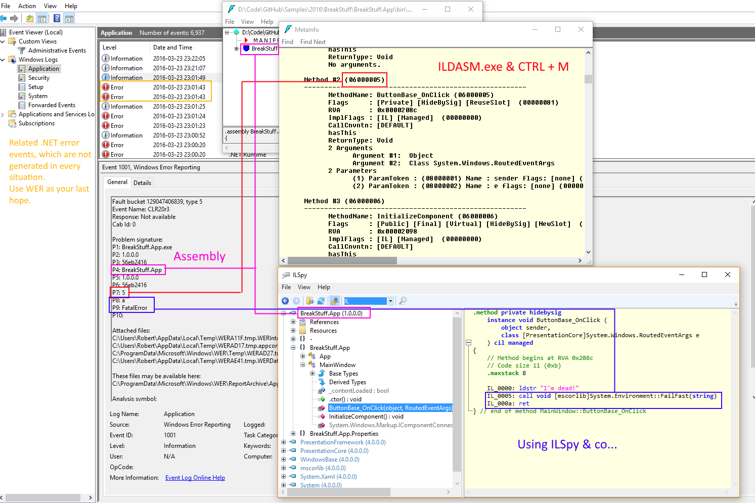This screenshot has height=503, width=755.
Task: Open the IL language dropdown in ILSpy
Action: point(390,301)
